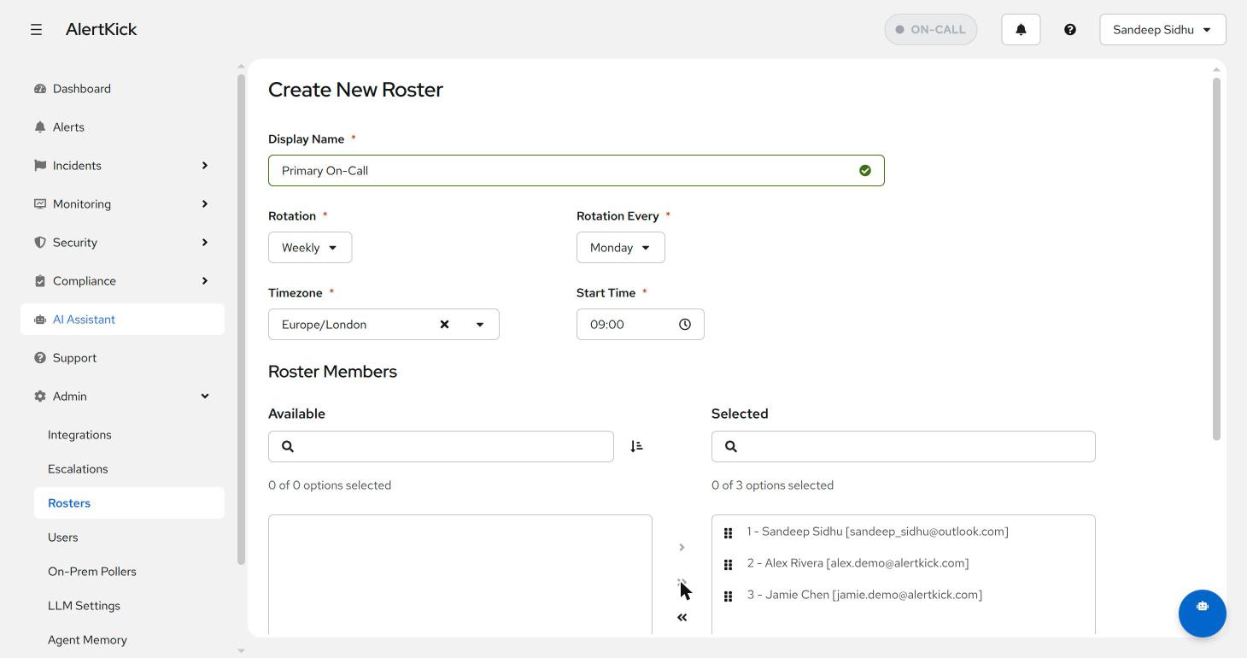Open the Sandeep Sidhu user menu
1247x658 pixels.
pyautogui.click(x=1162, y=29)
